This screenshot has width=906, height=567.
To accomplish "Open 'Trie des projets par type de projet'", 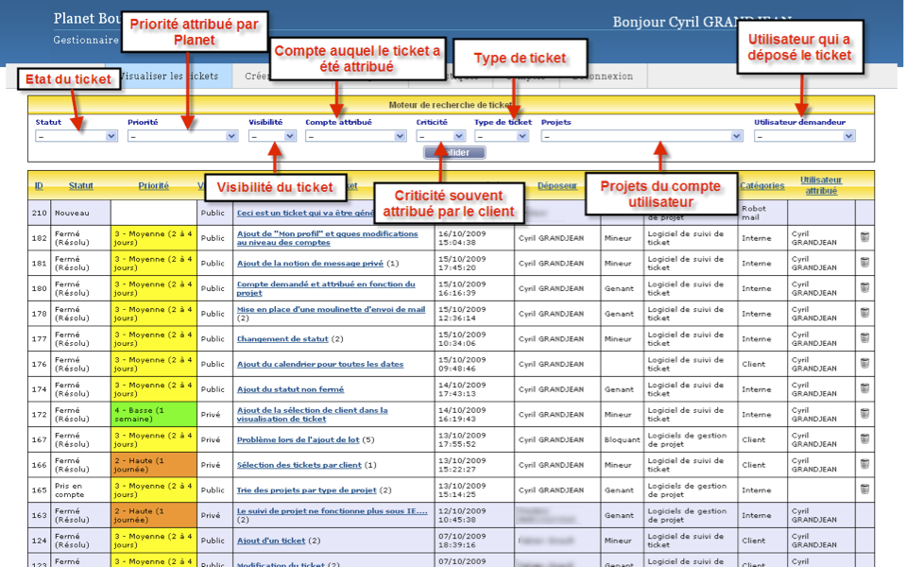I will pyautogui.click(x=307, y=490).
